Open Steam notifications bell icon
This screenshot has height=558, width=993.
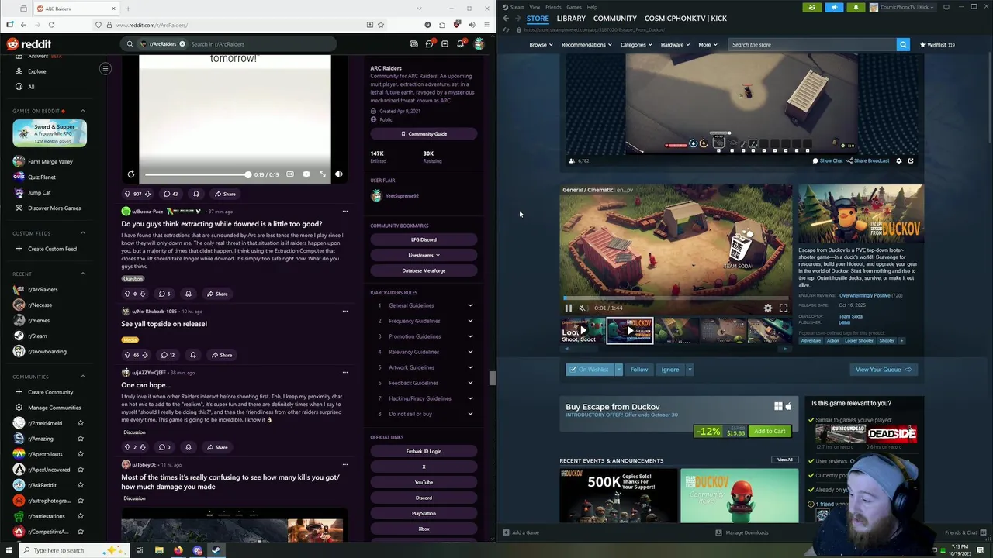pos(856,7)
